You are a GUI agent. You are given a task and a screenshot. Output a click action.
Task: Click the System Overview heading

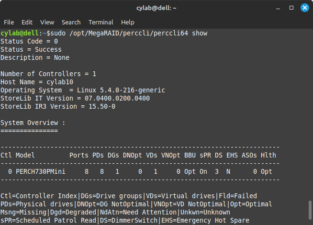coord(33,123)
